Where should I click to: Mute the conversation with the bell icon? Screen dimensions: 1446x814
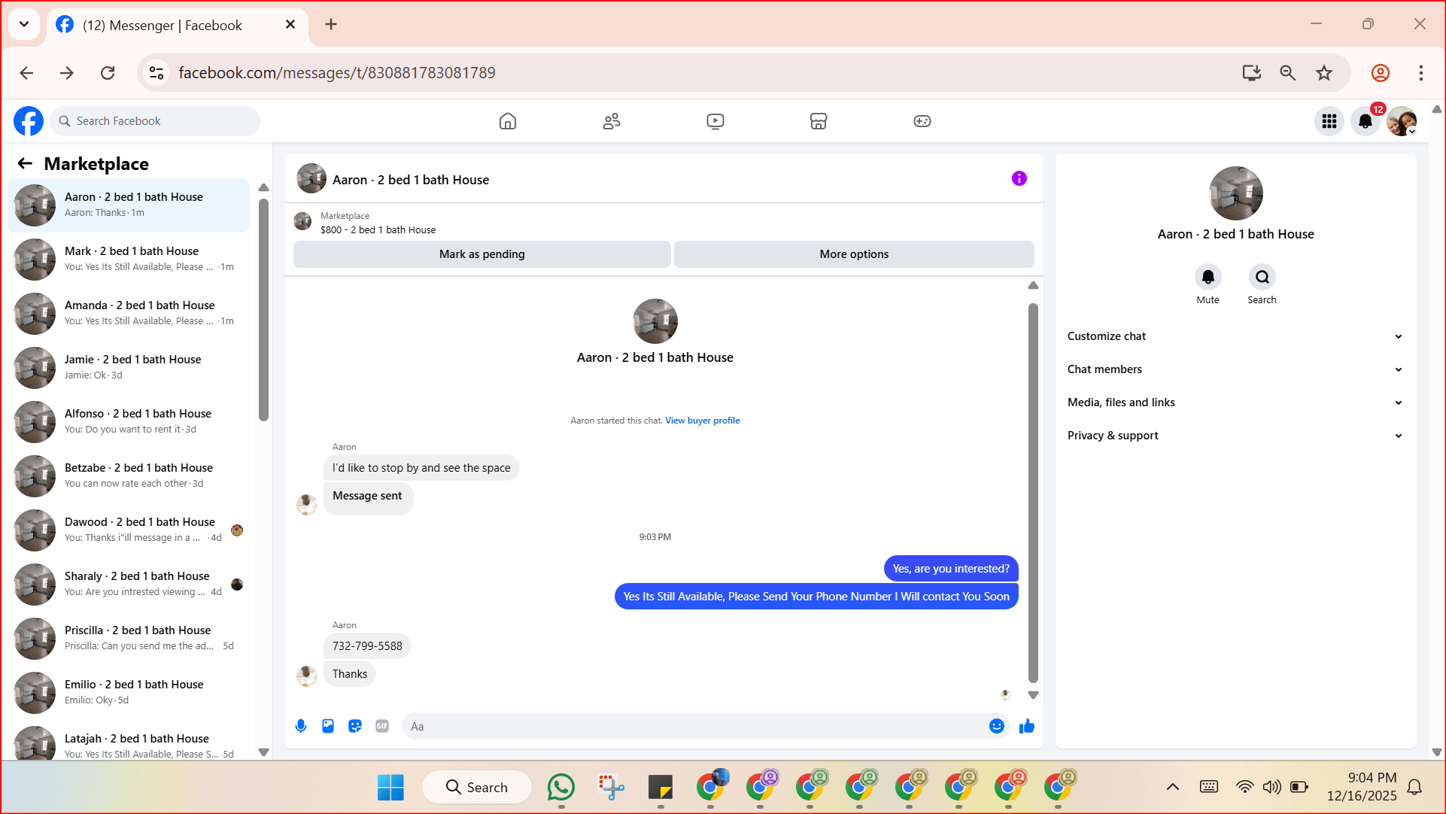pyautogui.click(x=1208, y=277)
